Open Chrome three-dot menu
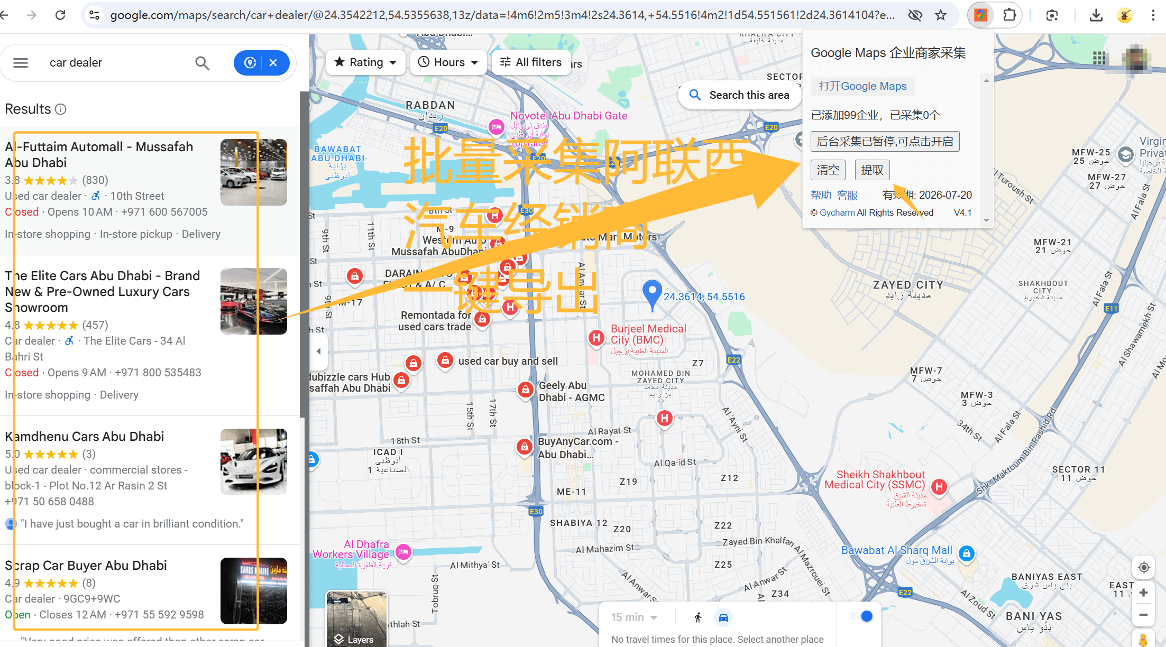Screen dimensions: 1166x647 click(x=1153, y=15)
